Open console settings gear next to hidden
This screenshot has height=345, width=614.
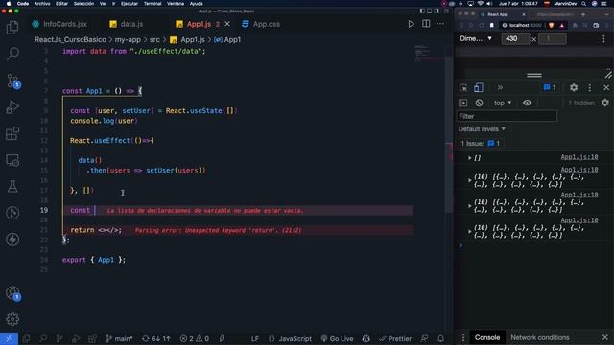605,103
